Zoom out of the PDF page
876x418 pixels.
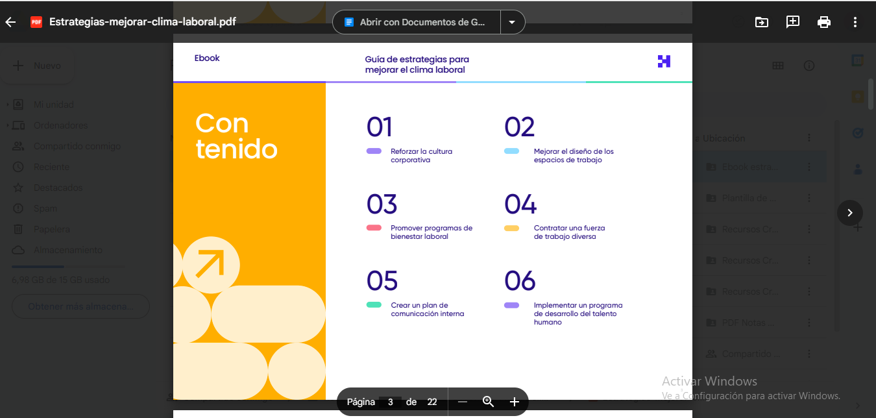click(462, 402)
